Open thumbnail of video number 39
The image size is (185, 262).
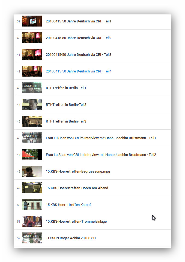point(32,21)
